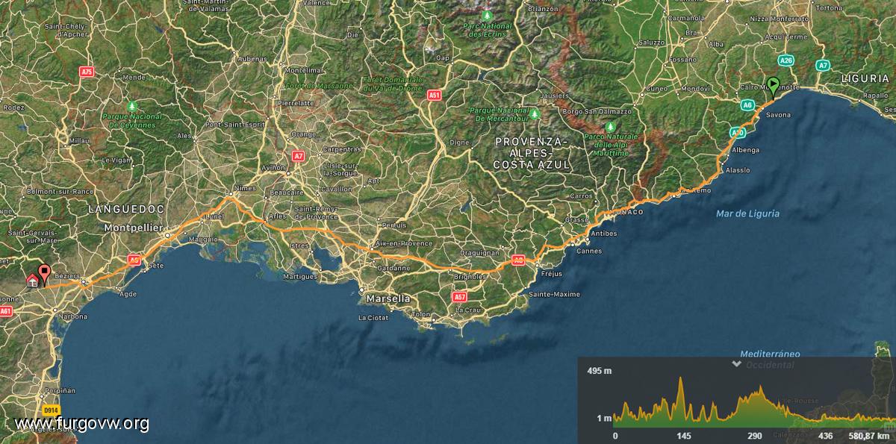
Task: Click the A57 highway shield
Action: [x=460, y=296]
